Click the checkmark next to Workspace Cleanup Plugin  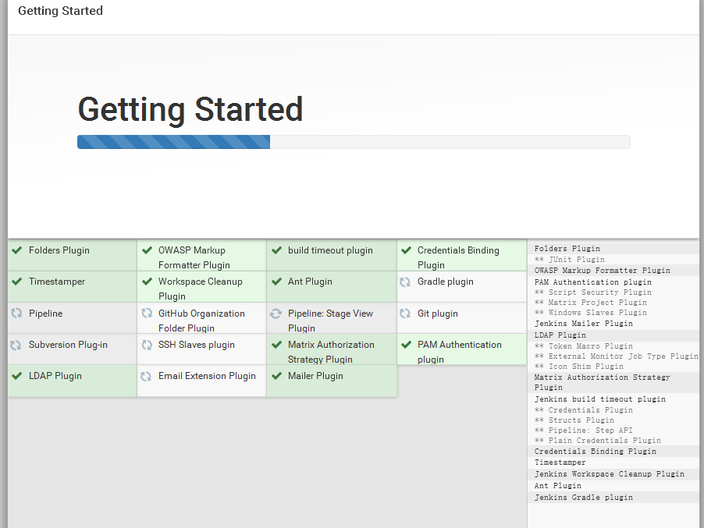(147, 282)
